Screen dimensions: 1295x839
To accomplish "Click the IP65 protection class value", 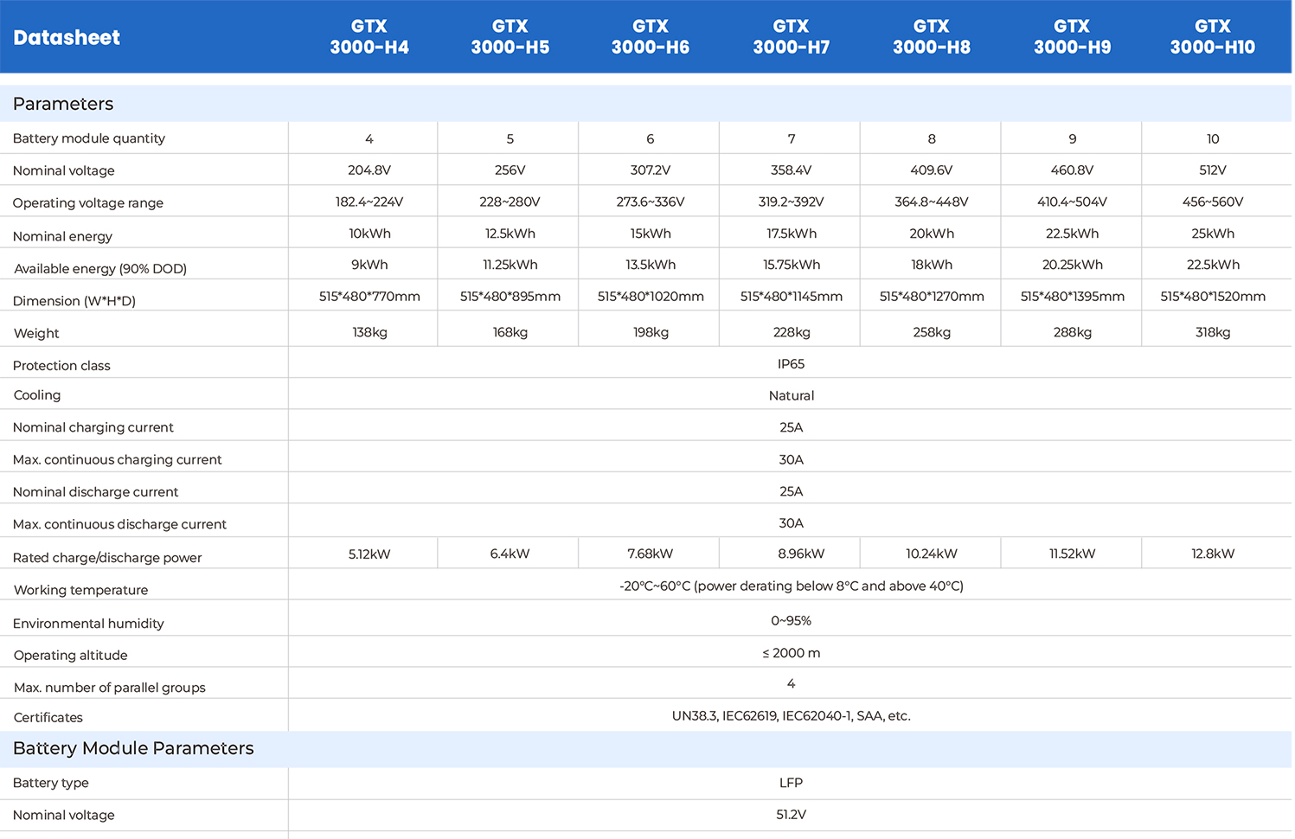I will pos(791,364).
